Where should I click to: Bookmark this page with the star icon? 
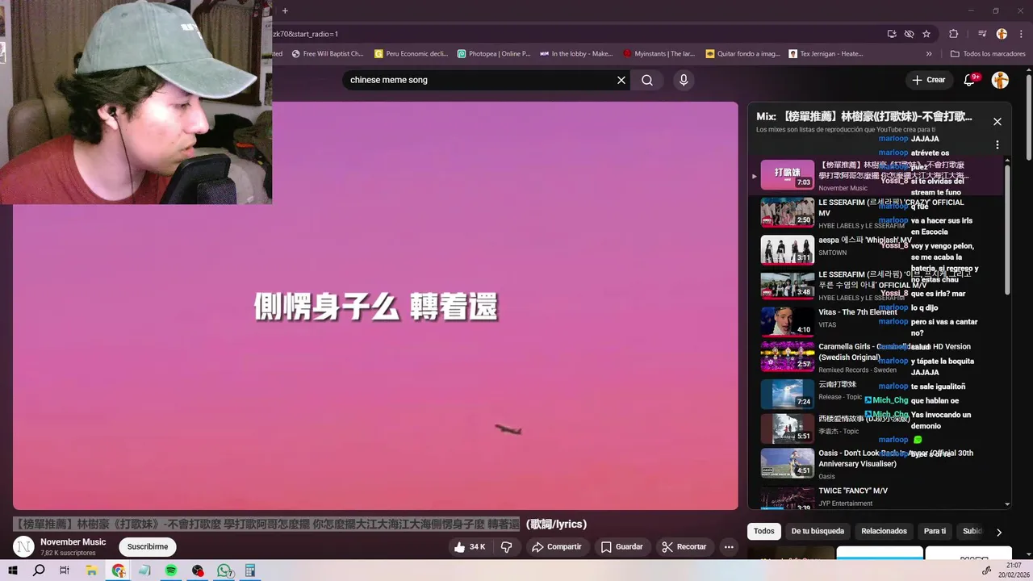[x=926, y=34]
